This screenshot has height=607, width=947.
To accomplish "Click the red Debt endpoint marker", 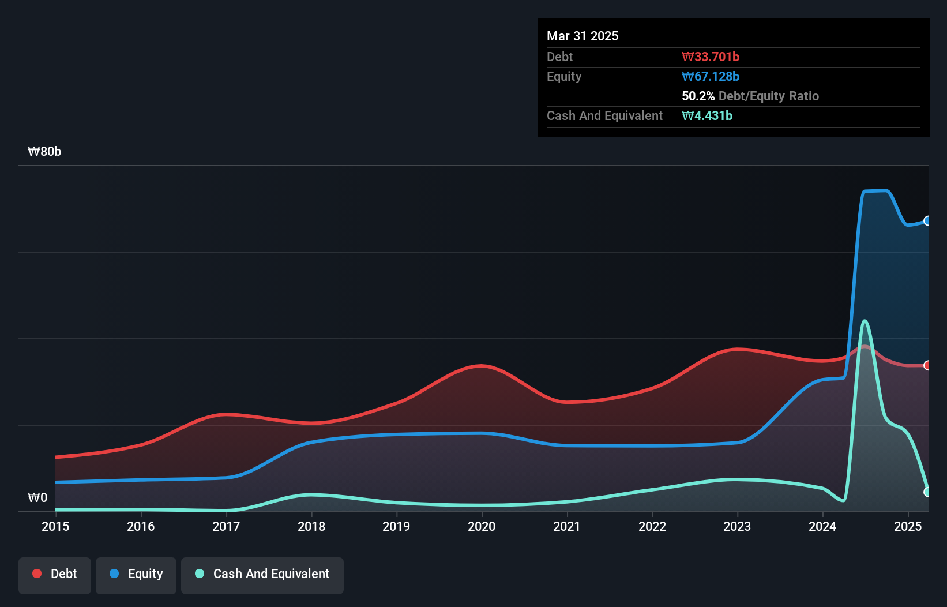I will [927, 365].
